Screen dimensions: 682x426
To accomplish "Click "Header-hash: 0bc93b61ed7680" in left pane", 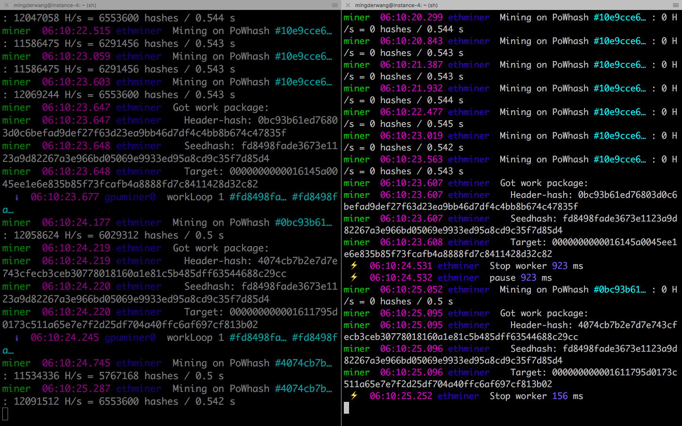I will click(261, 120).
